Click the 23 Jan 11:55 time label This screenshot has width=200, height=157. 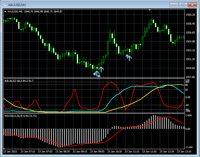[149, 152]
